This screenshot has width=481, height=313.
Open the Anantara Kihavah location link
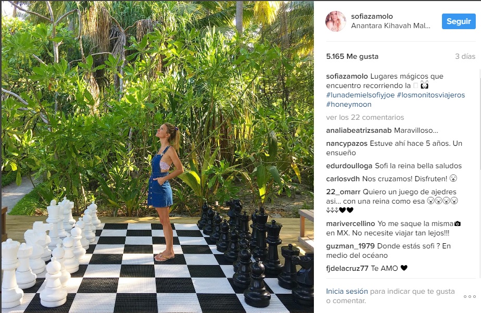(390, 26)
